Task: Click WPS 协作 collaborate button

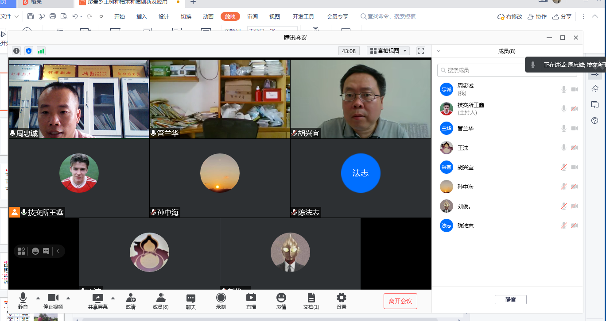Action: pyautogui.click(x=536, y=17)
